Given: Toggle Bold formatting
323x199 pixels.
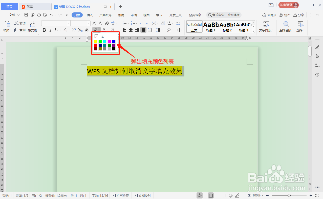Looking at the screenshot, I should [x=44, y=30].
